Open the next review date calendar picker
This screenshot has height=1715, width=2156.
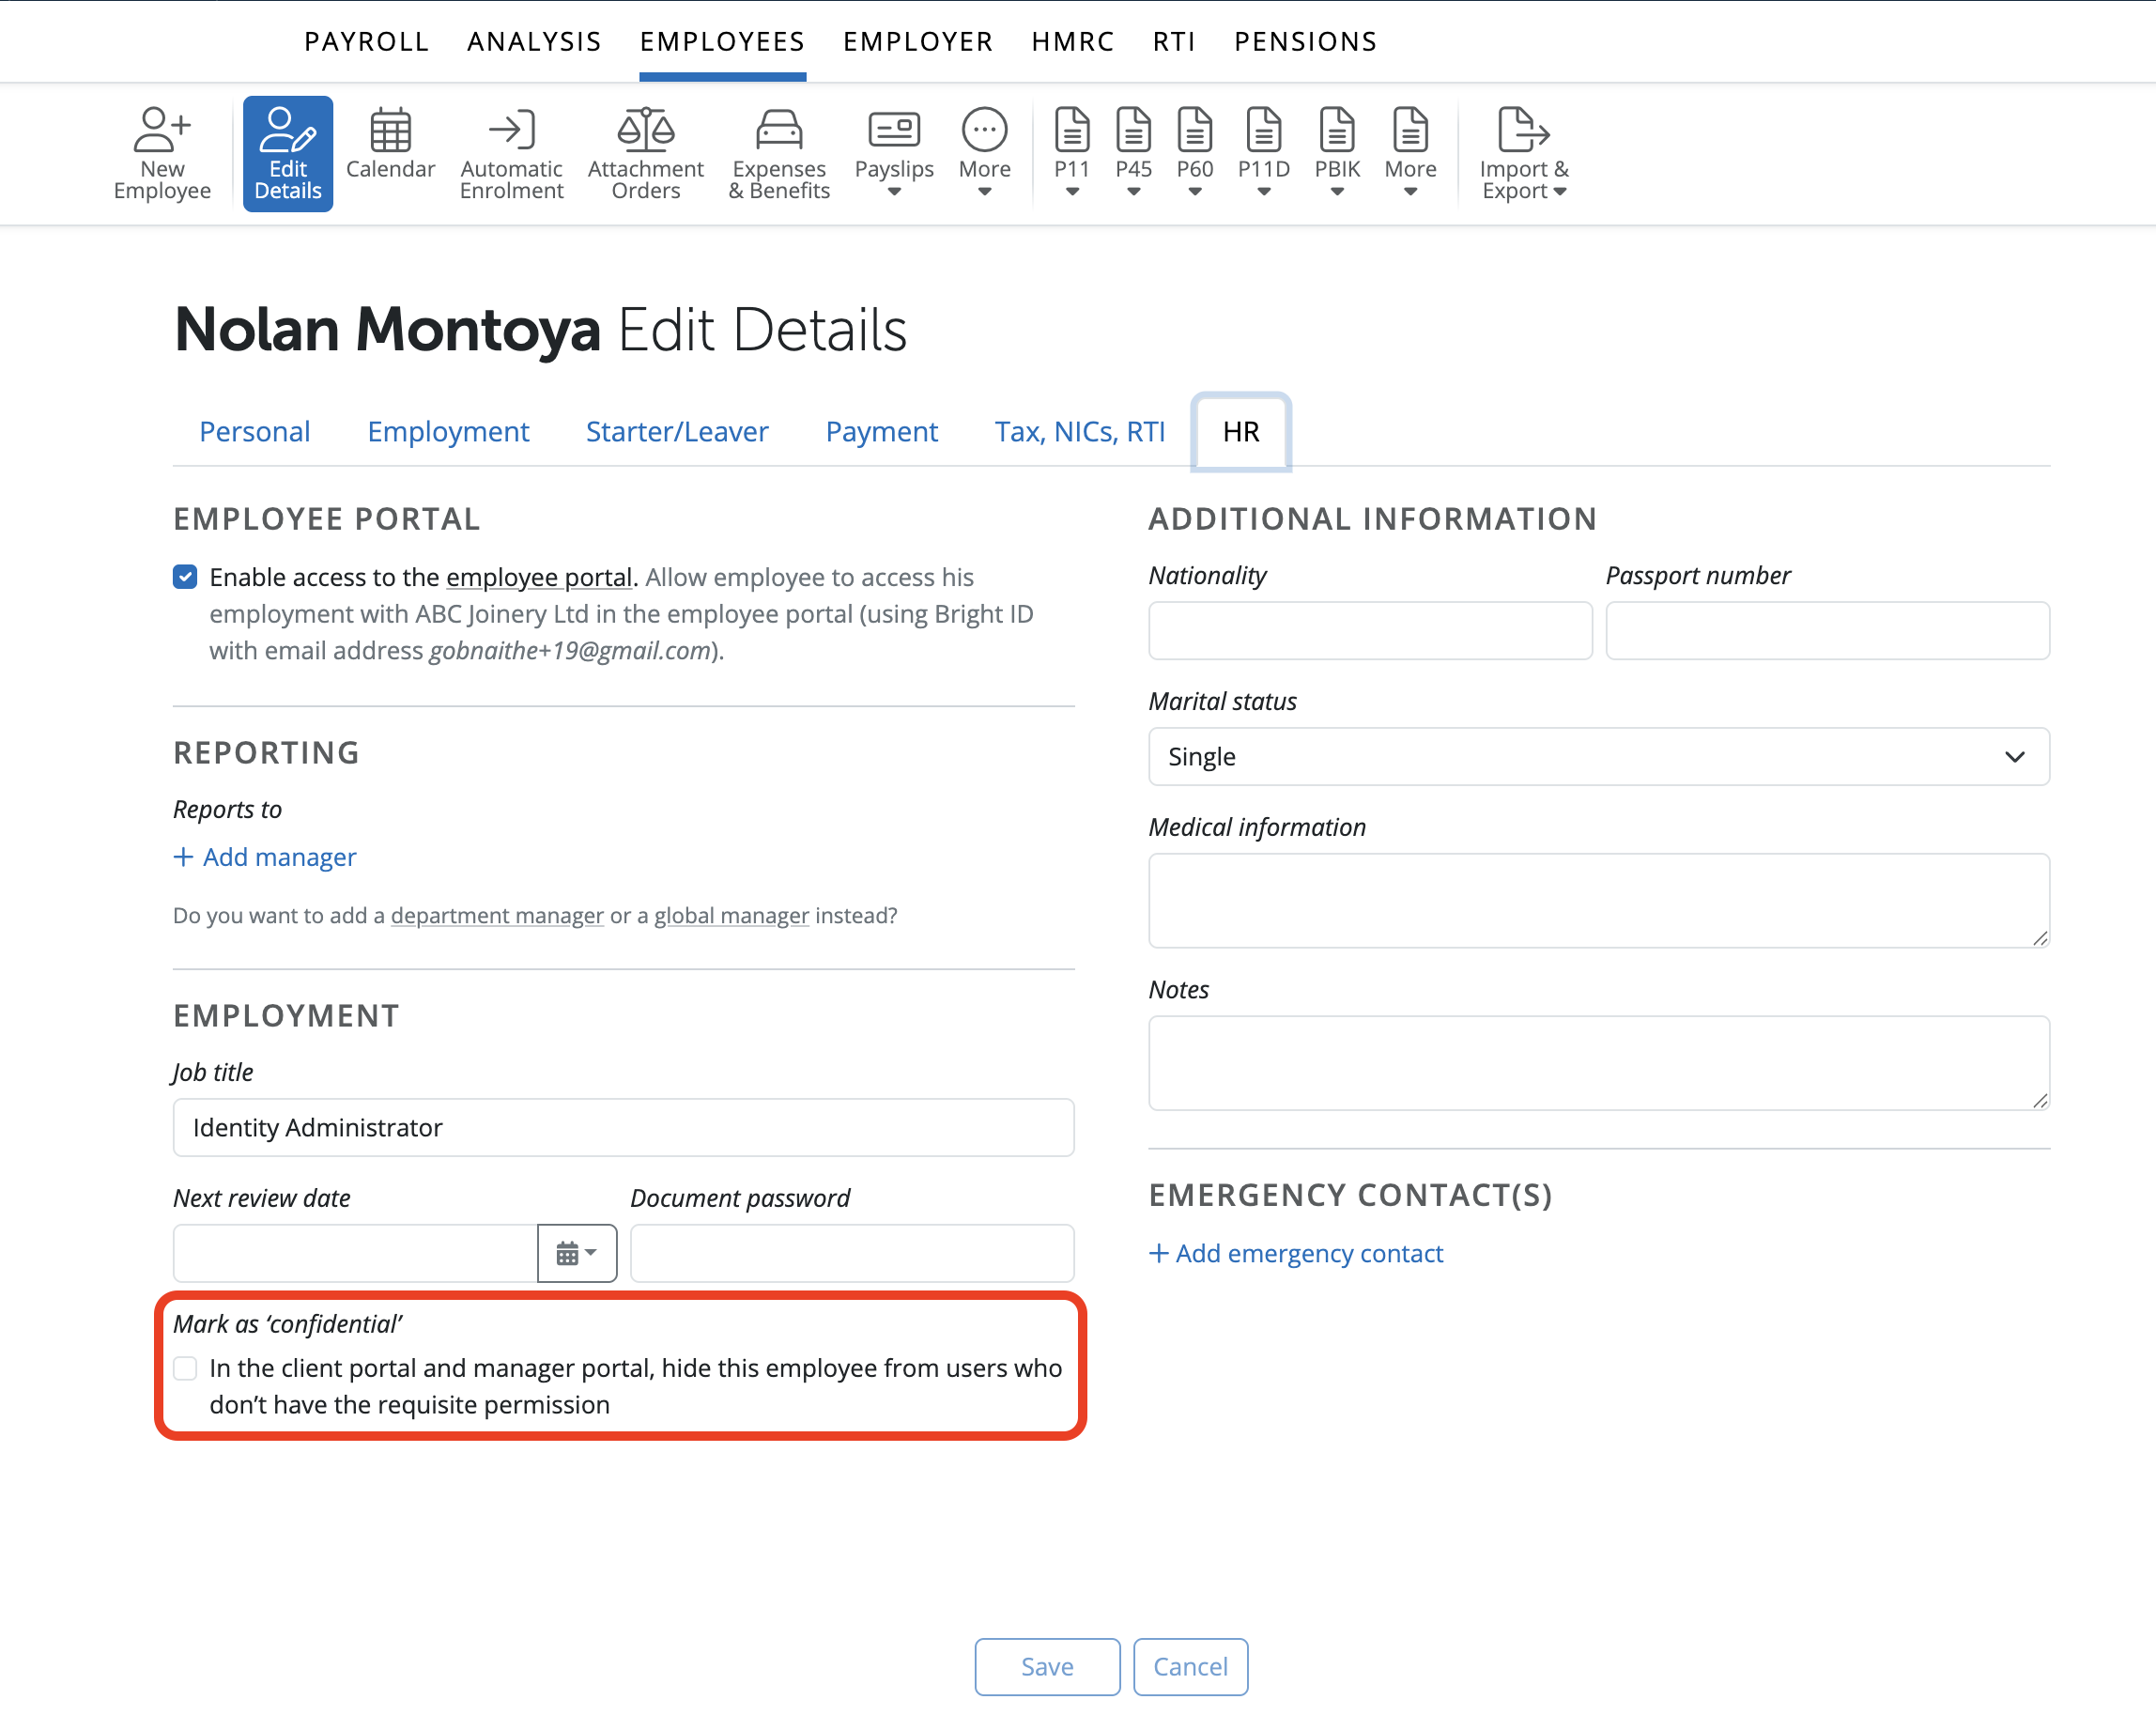(576, 1253)
